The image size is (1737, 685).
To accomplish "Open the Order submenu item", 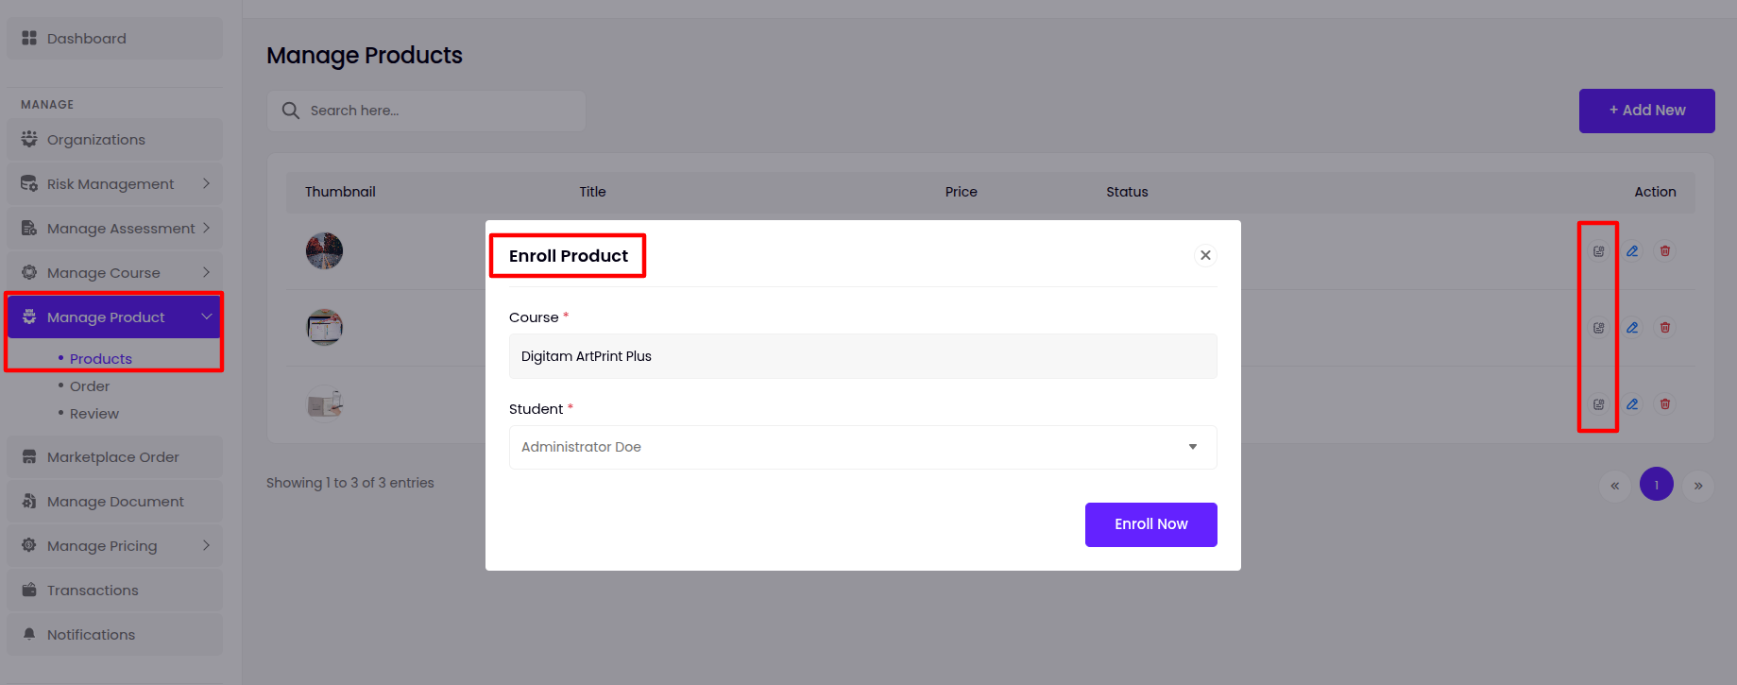I will (90, 386).
